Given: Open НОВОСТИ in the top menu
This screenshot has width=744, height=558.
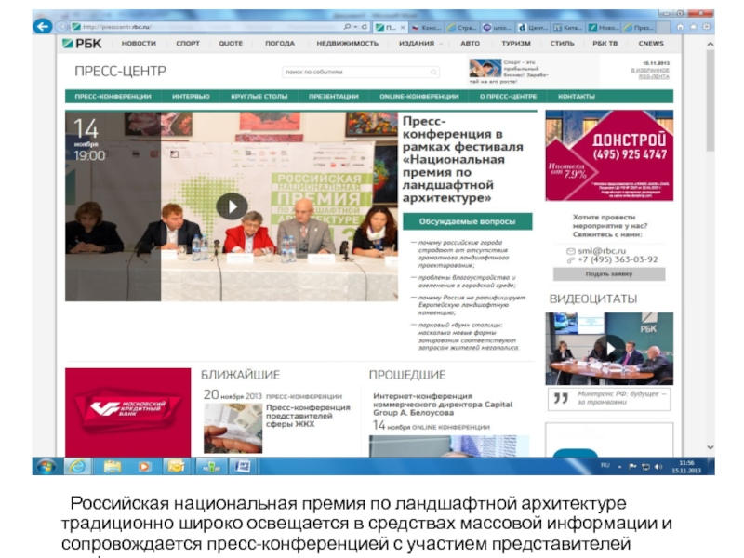Looking at the screenshot, I should tap(139, 44).
